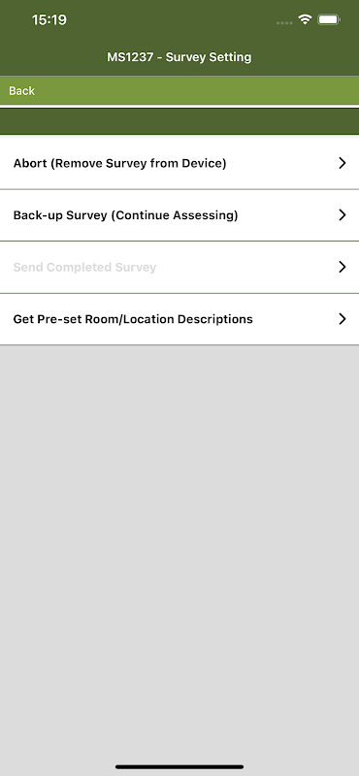The width and height of the screenshot is (359, 776).
Task: Tap chevron beside Send Completed Survey
Action: click(x=343, y=267)
